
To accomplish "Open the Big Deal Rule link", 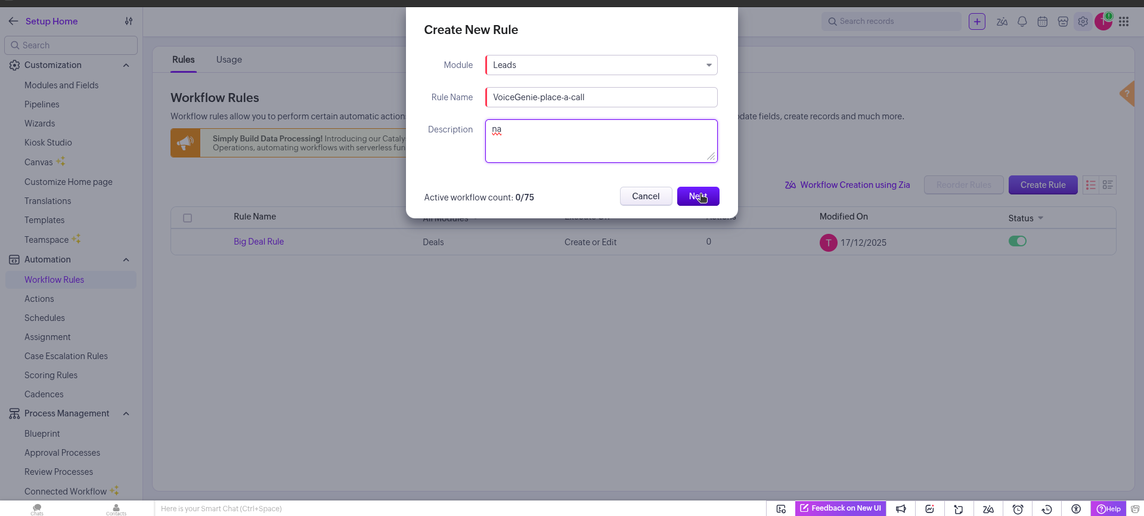I will [x=259, y=242].
